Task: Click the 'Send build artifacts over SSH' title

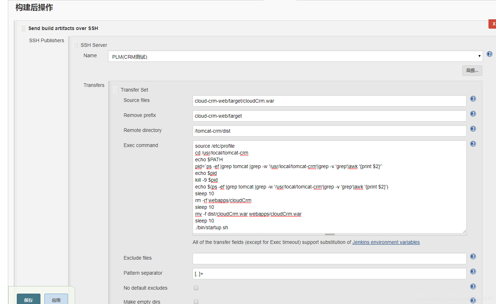Action: (x=63, y=28)
